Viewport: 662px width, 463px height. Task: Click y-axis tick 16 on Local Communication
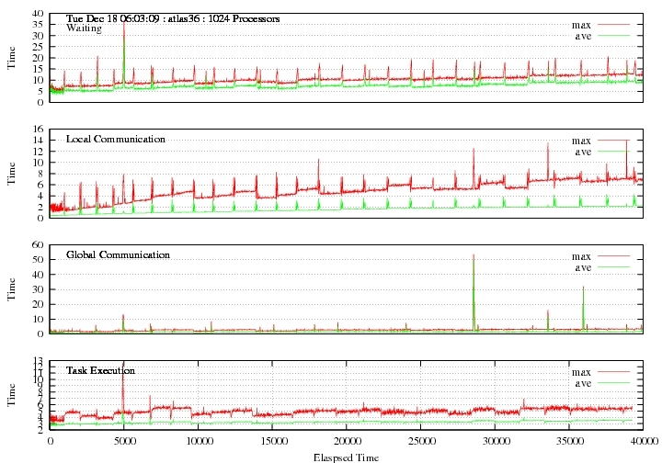[x=39, y=130]
